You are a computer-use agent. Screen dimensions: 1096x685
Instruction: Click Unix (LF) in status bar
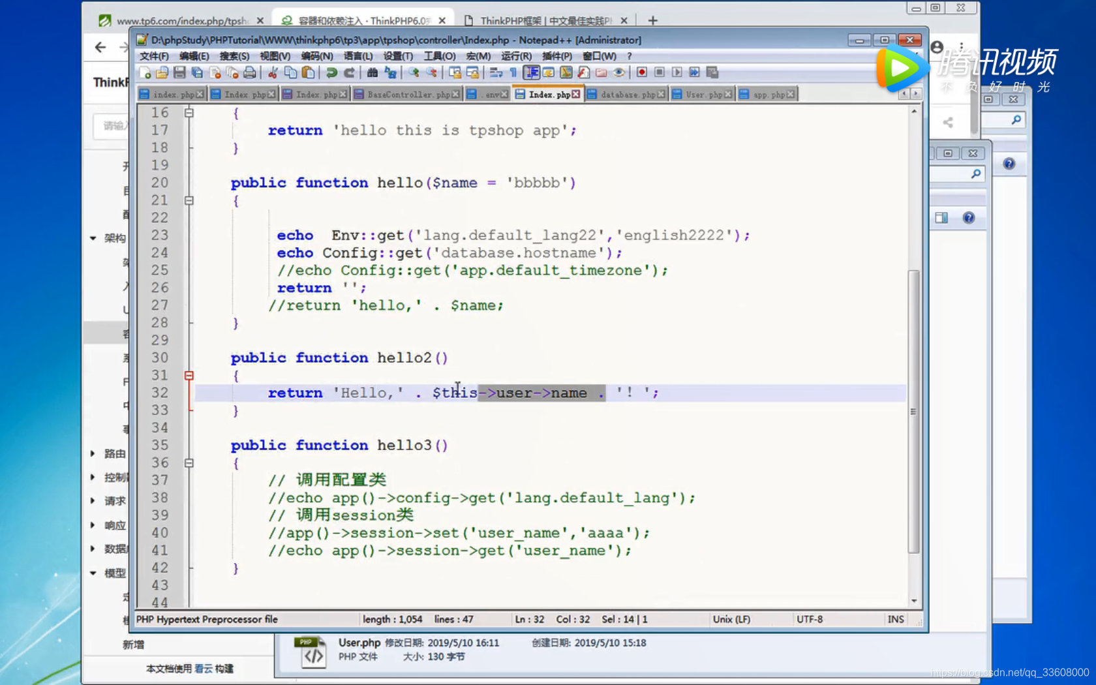click(731, 619)
